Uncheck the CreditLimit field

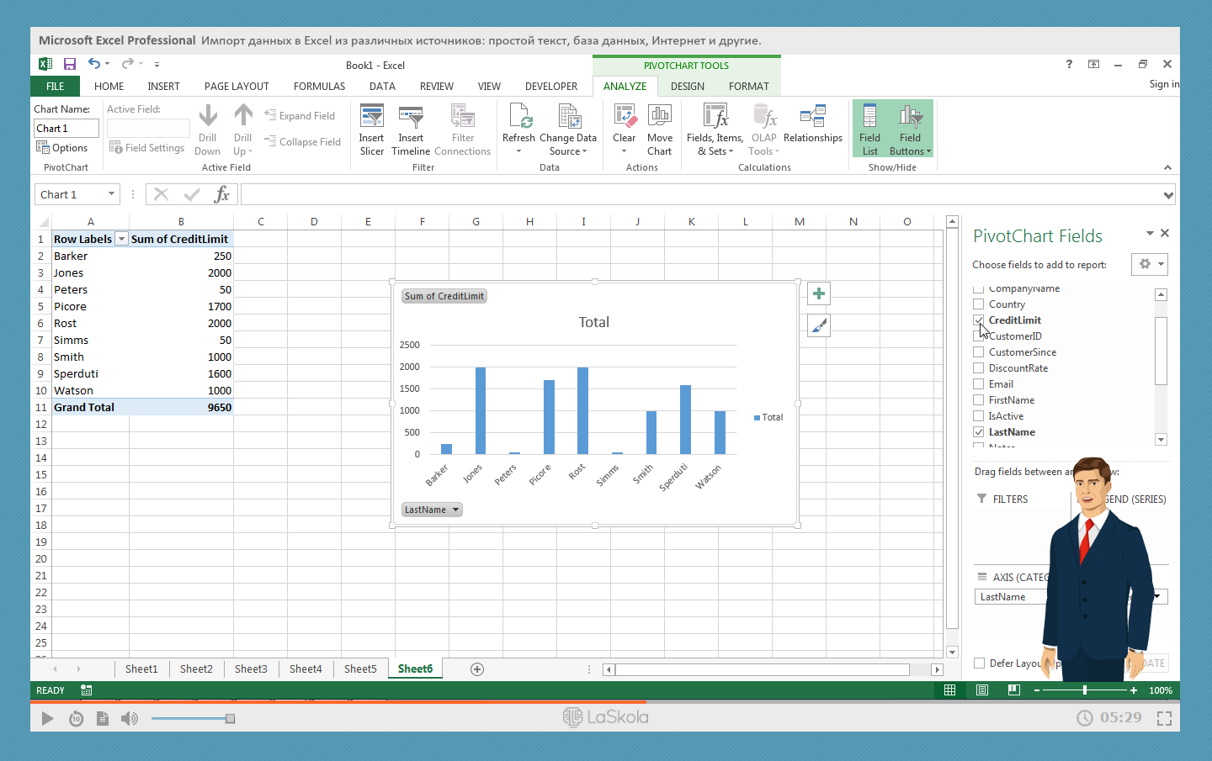pyautogui.click(x=978, y=320)
